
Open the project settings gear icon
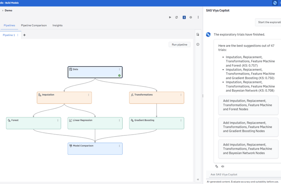pyautogui.click(x=191, y=17)
